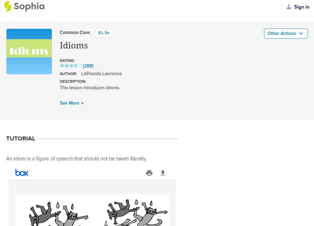This screenshot has width=314, height=226.
Task: Click the Idioms lesson title heading
Action: pos(74,45)
